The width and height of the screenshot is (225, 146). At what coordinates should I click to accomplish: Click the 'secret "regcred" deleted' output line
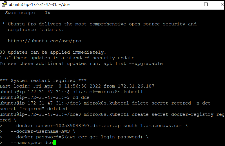pos(34,109)
